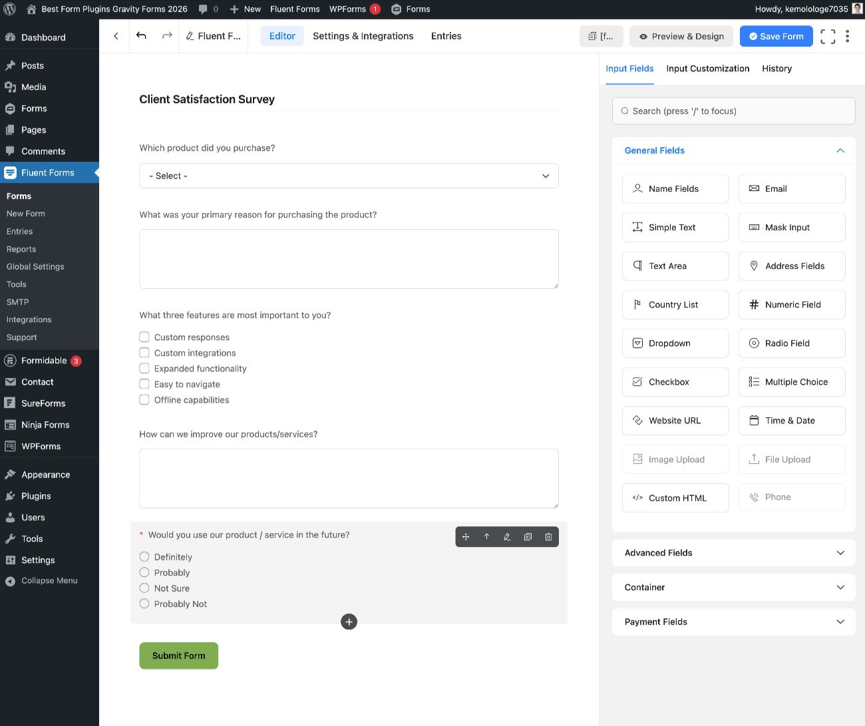This screenshot has width=865, height=726.
Task: Check the Offline capabilities option
Action: point(144,399)
